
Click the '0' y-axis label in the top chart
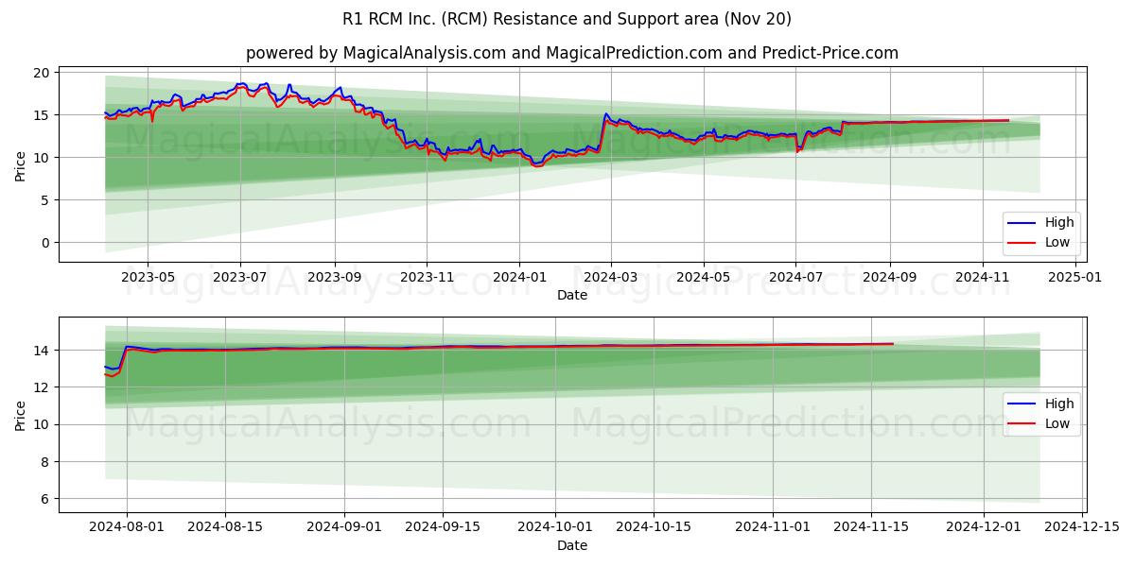pos(47,243)
